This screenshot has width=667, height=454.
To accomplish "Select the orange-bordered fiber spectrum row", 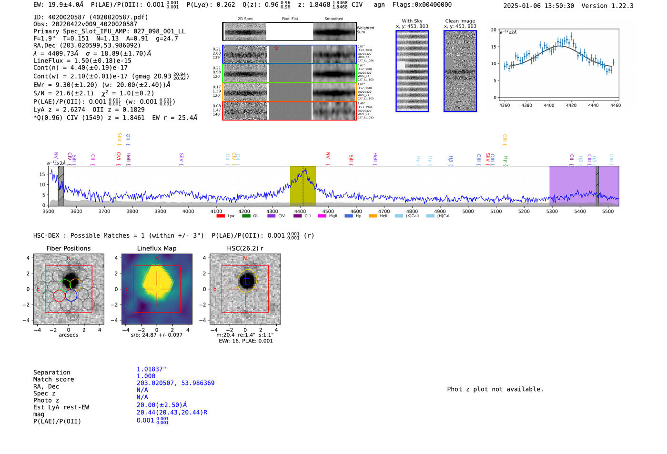I will pos(290,92).
